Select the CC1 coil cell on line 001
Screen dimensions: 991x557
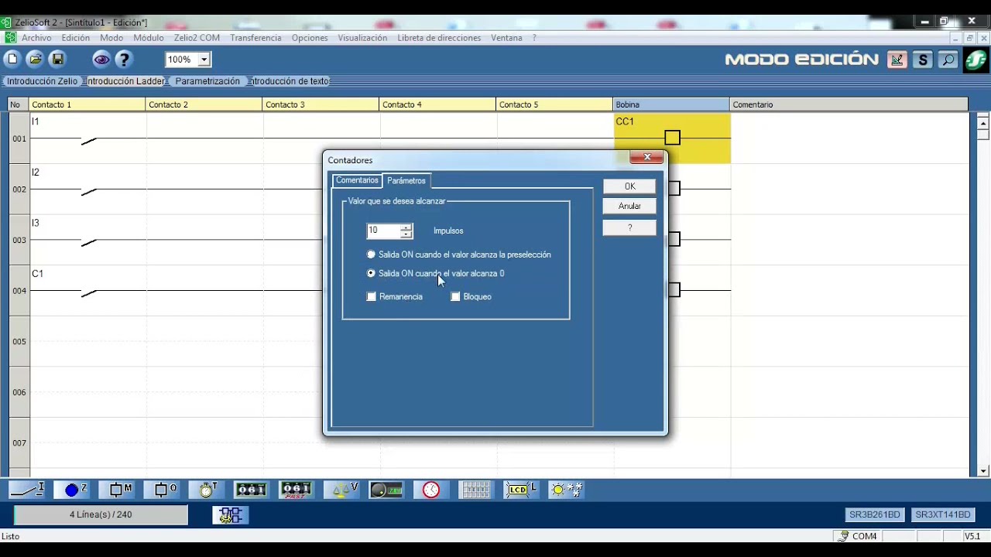[x=672, y=138]
